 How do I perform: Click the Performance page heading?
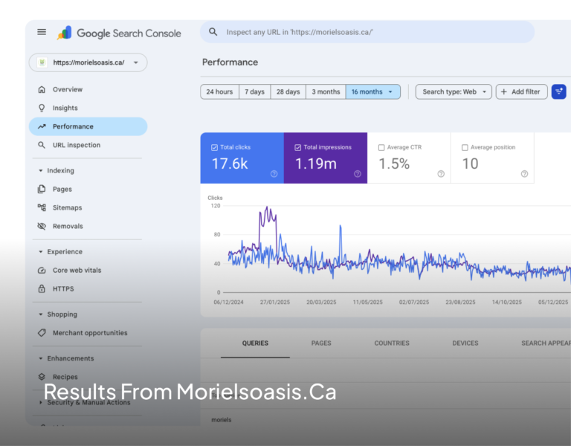click(x=230, y=62)
